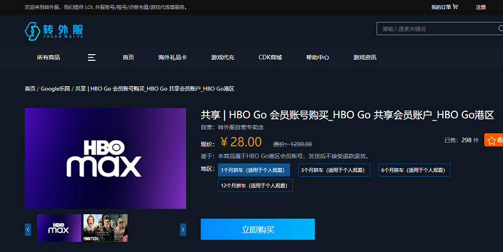Click the 发货后不接受退款退货 notice text
Screen dimensions: 503x252
point(338,156)
